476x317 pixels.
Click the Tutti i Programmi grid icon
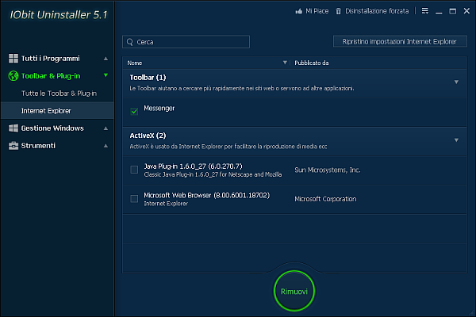[13, 58]
